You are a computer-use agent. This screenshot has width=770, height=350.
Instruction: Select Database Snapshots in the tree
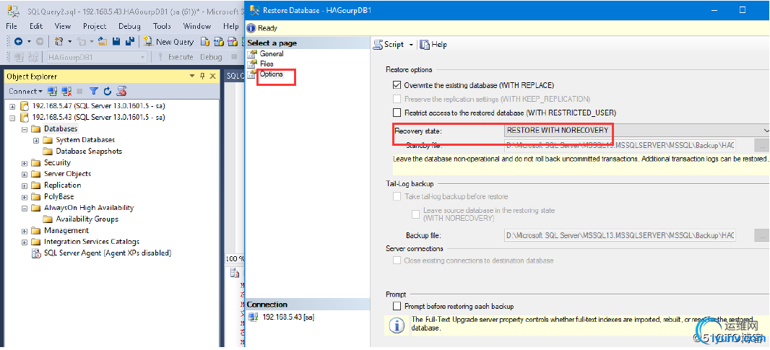tap(88, 152)
